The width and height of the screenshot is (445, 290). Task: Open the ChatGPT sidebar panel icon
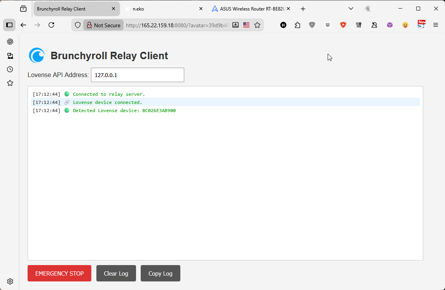pos(10,42)
